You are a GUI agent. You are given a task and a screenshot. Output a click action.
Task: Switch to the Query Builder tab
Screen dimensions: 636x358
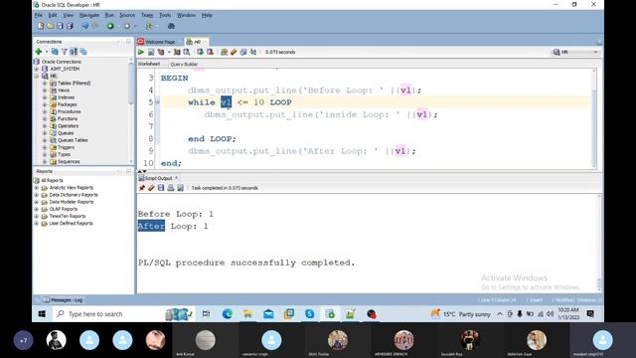pyautogui.click(x=184, y=64)
